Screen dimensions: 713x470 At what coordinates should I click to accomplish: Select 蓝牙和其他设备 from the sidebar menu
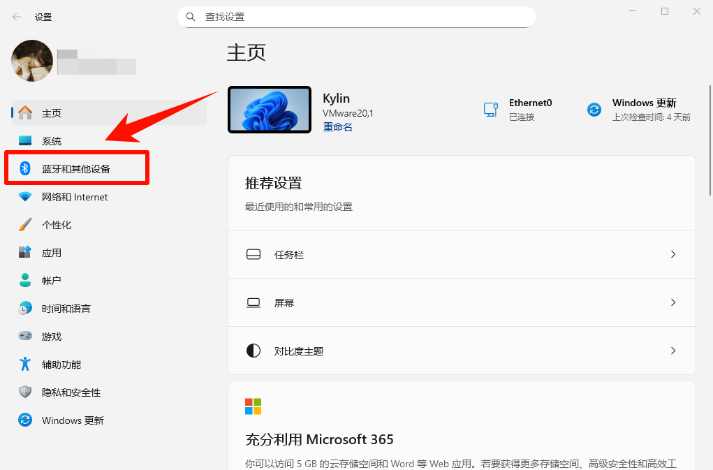(x=77, y=168)
